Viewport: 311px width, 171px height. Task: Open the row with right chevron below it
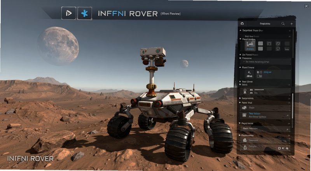266,129
